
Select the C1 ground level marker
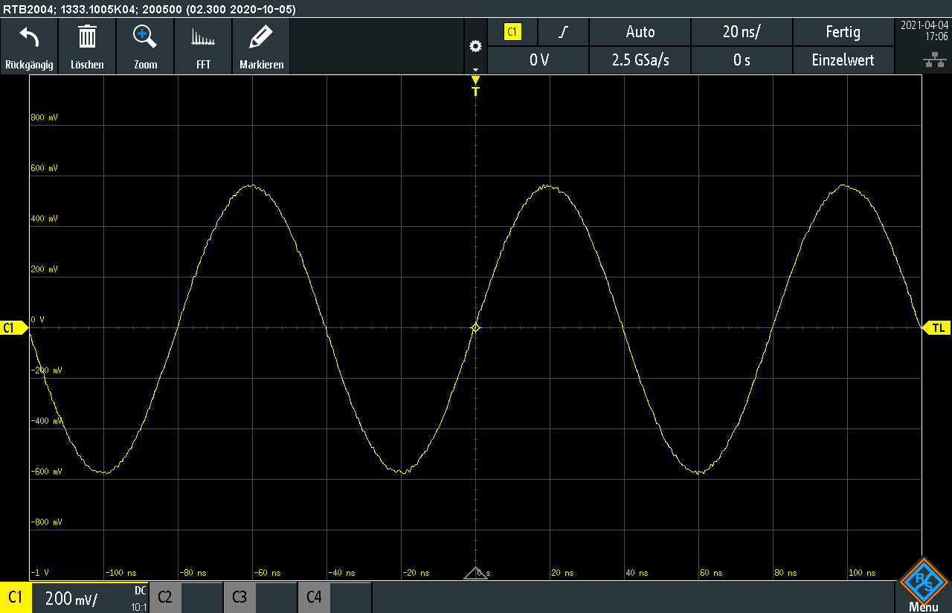coord(13,327)
